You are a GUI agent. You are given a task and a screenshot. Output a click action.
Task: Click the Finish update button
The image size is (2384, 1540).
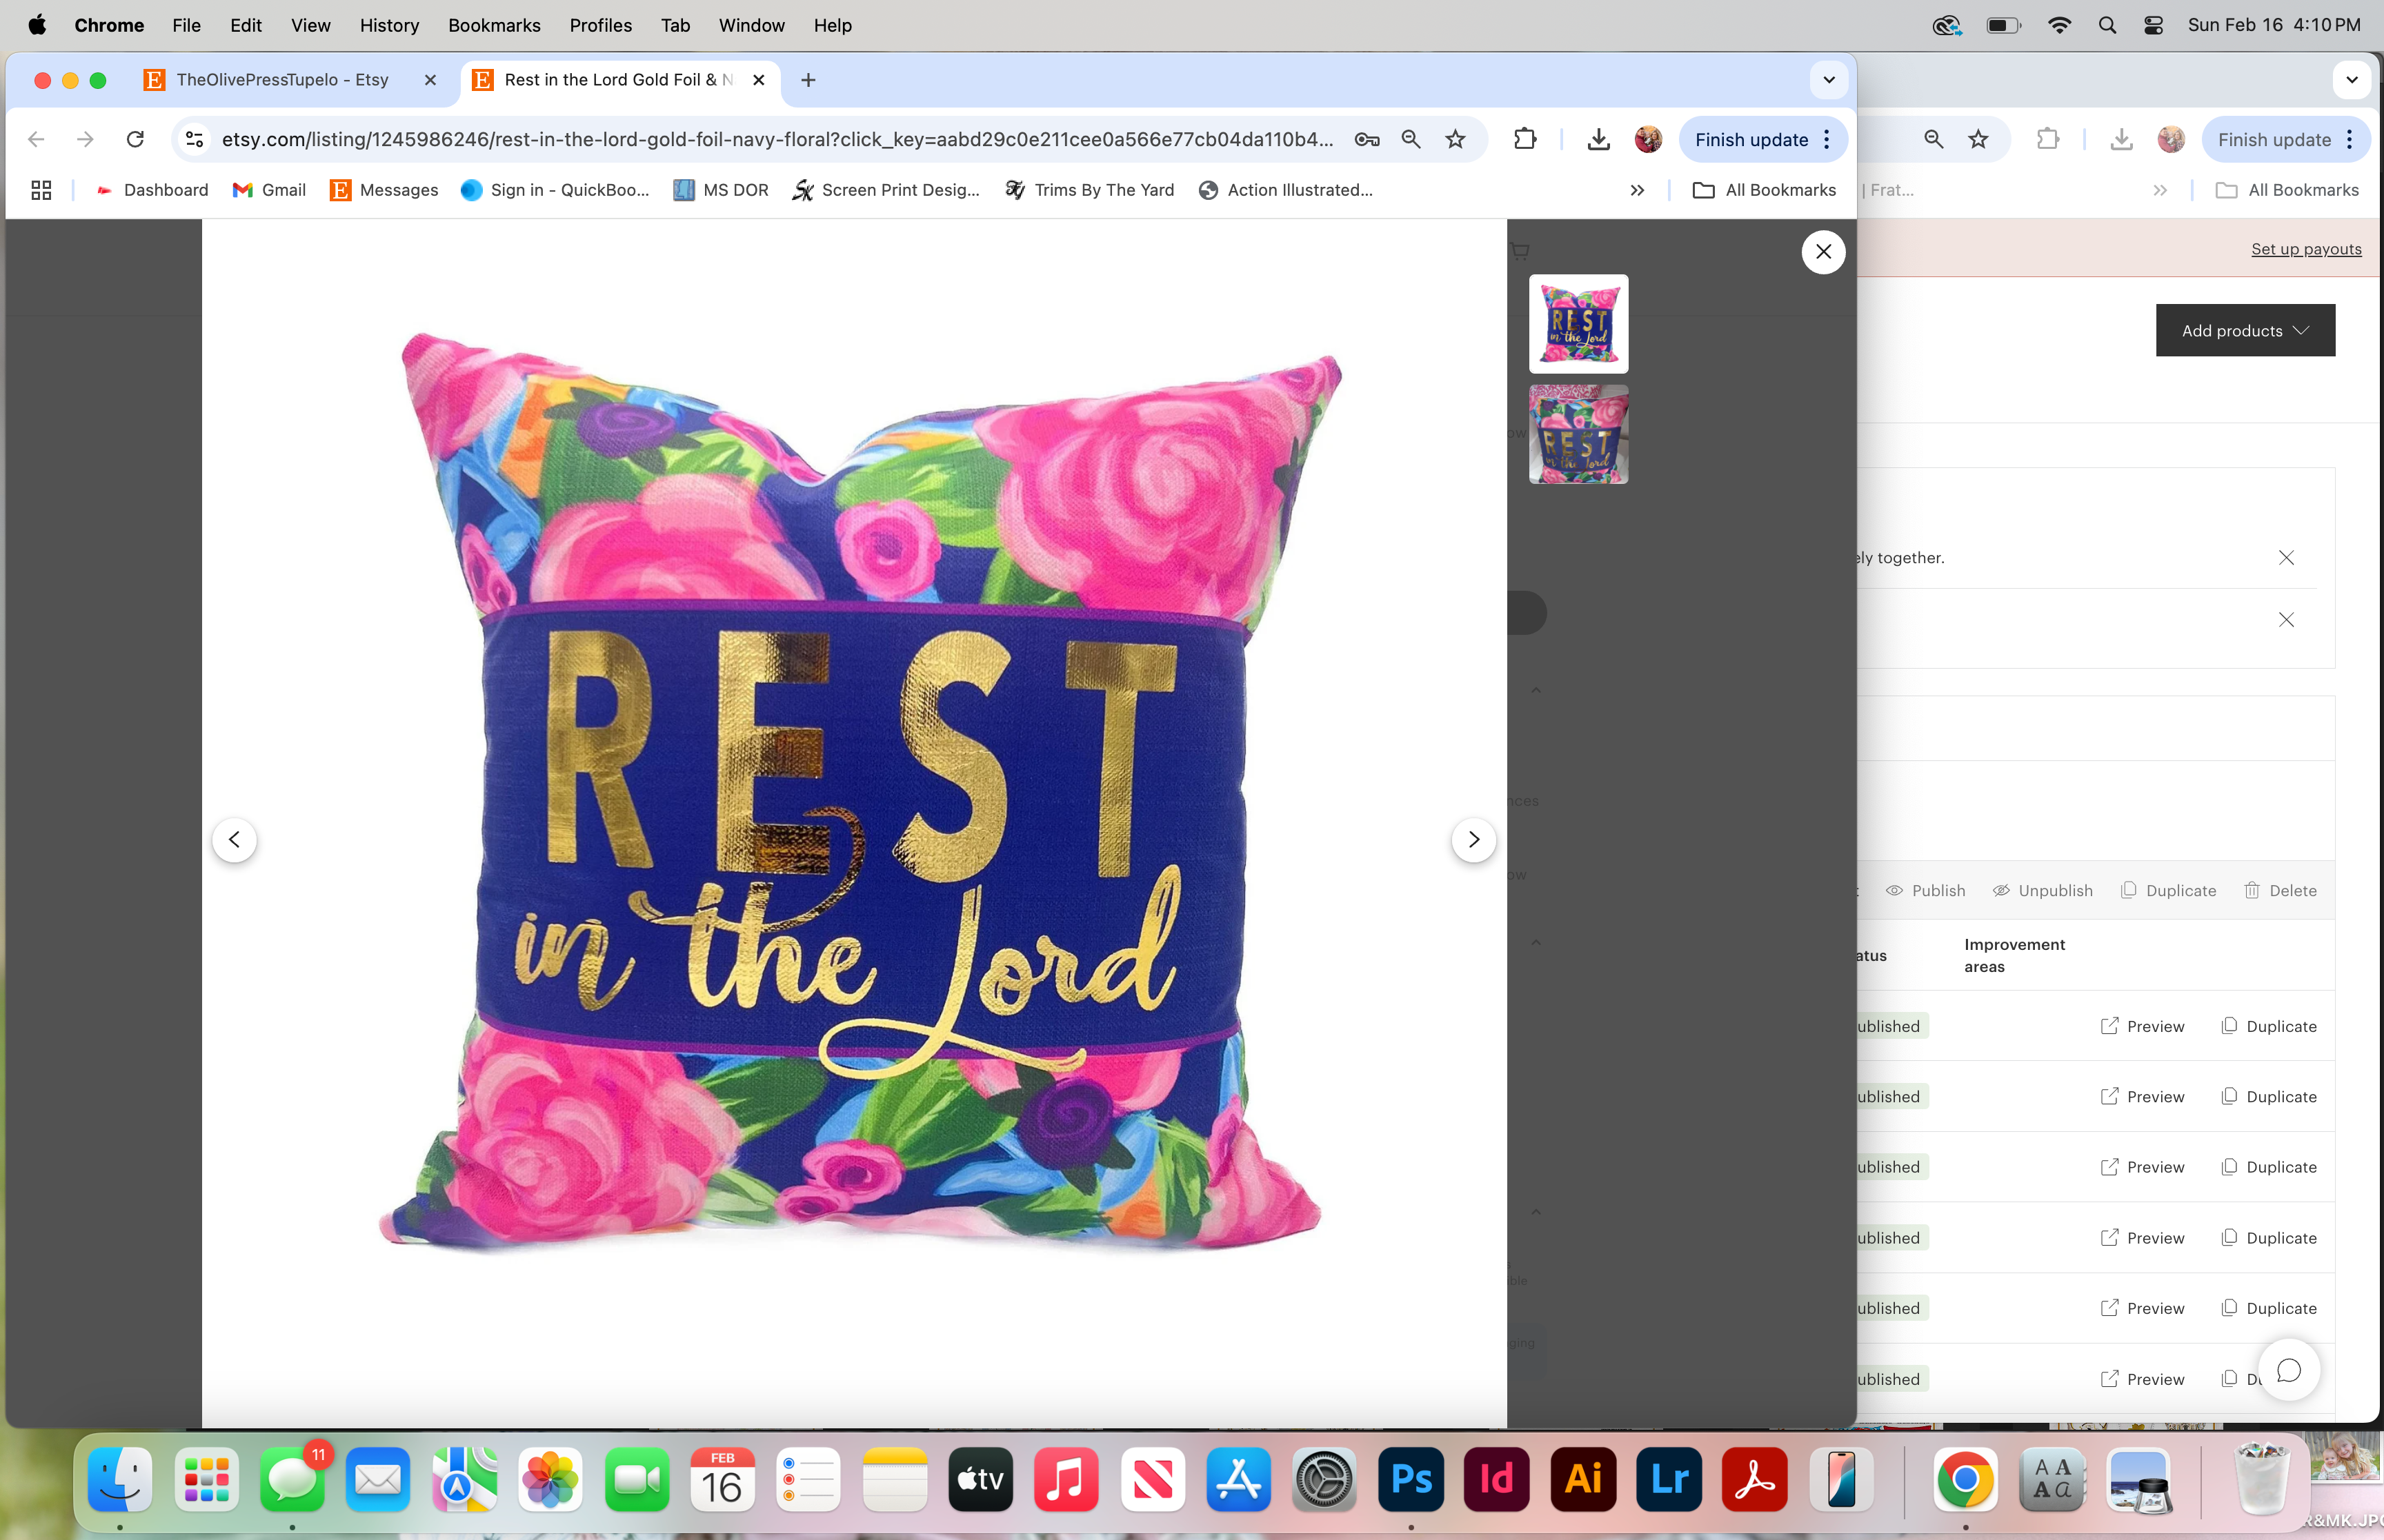click(1751, 140)
